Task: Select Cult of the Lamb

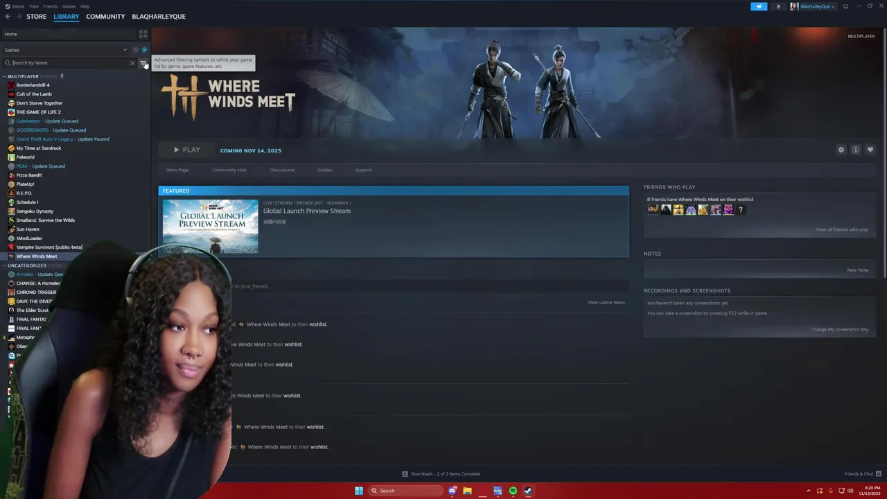Action: pos(34,94)
